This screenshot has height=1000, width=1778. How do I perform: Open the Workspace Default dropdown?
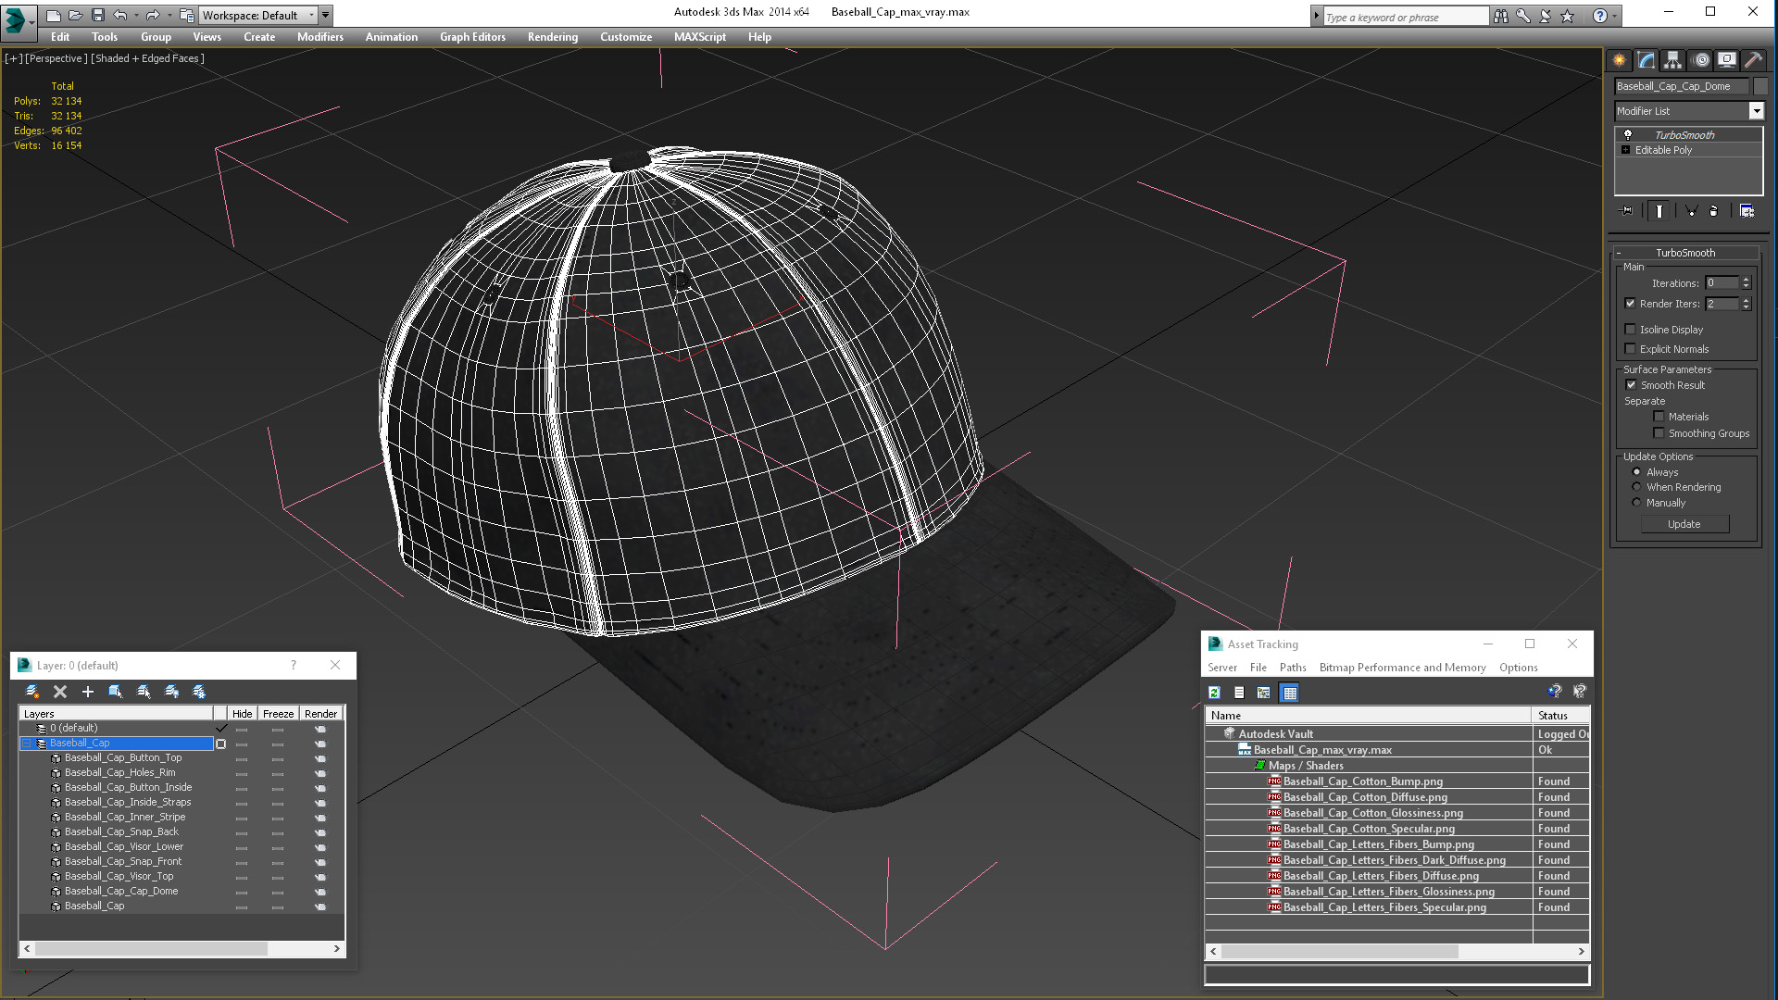click(x=259, y=15)
